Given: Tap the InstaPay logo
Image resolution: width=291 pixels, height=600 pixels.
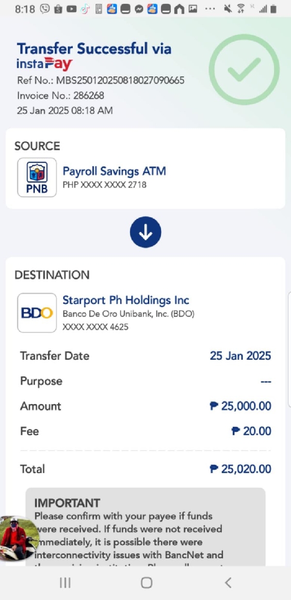Looking at the screenshot, I should tap(45, 64).
